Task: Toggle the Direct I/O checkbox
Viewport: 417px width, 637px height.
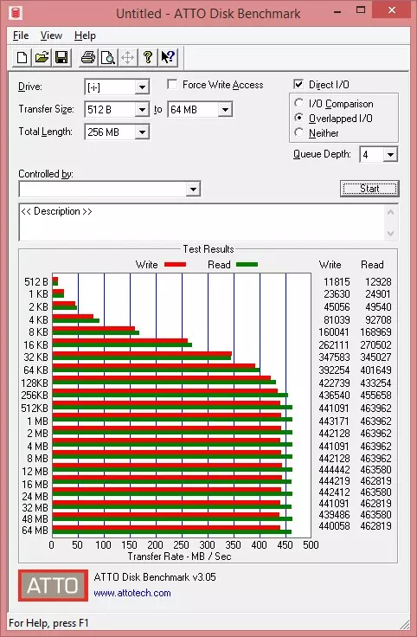Action: click(298, 84)
